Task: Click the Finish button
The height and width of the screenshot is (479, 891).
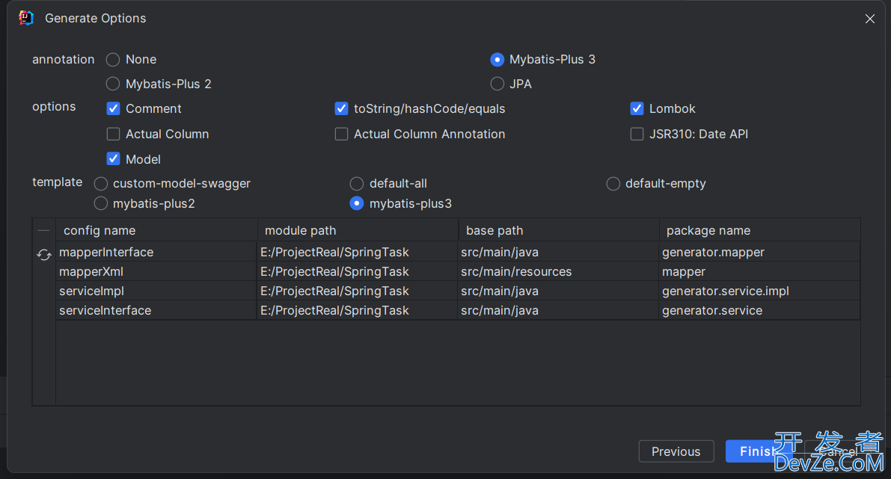Action: pyautogui.click(x=759, y=451)
